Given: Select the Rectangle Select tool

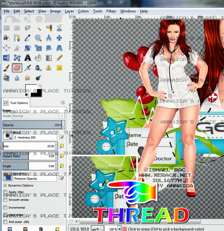Looking at the screenshot, I should (x=7, y=28).
